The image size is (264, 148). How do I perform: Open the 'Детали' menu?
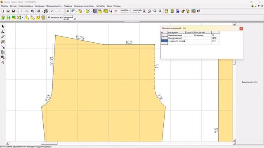[x=13, y=6]
